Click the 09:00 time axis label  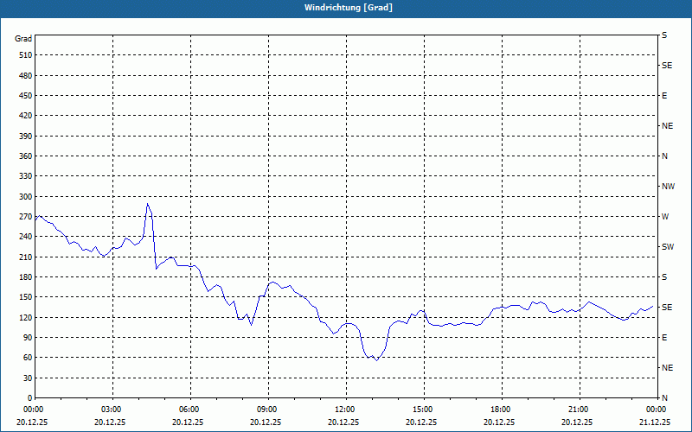click(x=267, y=410)
